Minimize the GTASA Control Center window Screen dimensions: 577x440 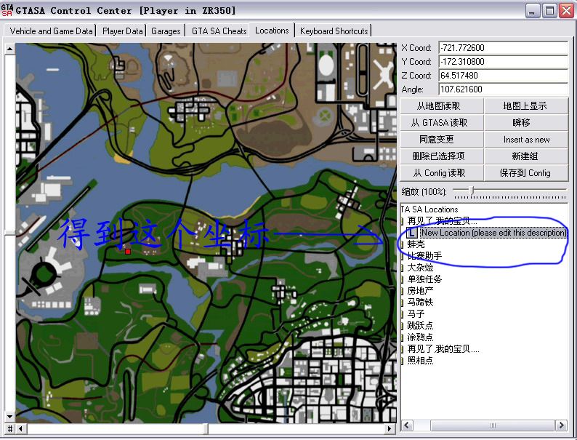click(x=532, y=11)
